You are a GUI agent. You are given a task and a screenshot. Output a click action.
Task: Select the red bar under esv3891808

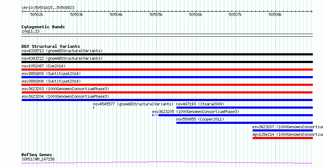click(167, 85)
